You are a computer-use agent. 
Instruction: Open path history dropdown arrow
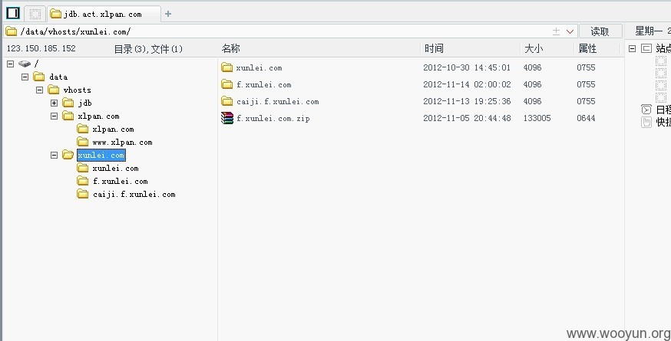570,31
